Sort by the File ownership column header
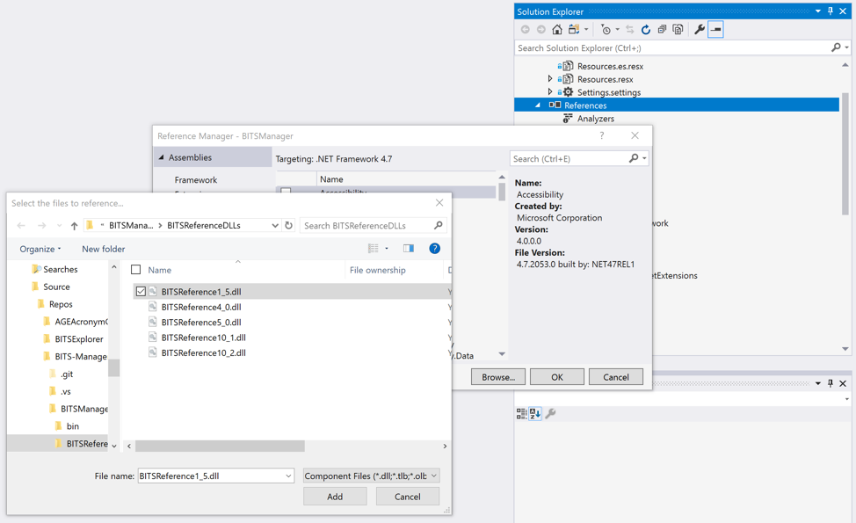856x523 pixels. [x=377, y=270]
